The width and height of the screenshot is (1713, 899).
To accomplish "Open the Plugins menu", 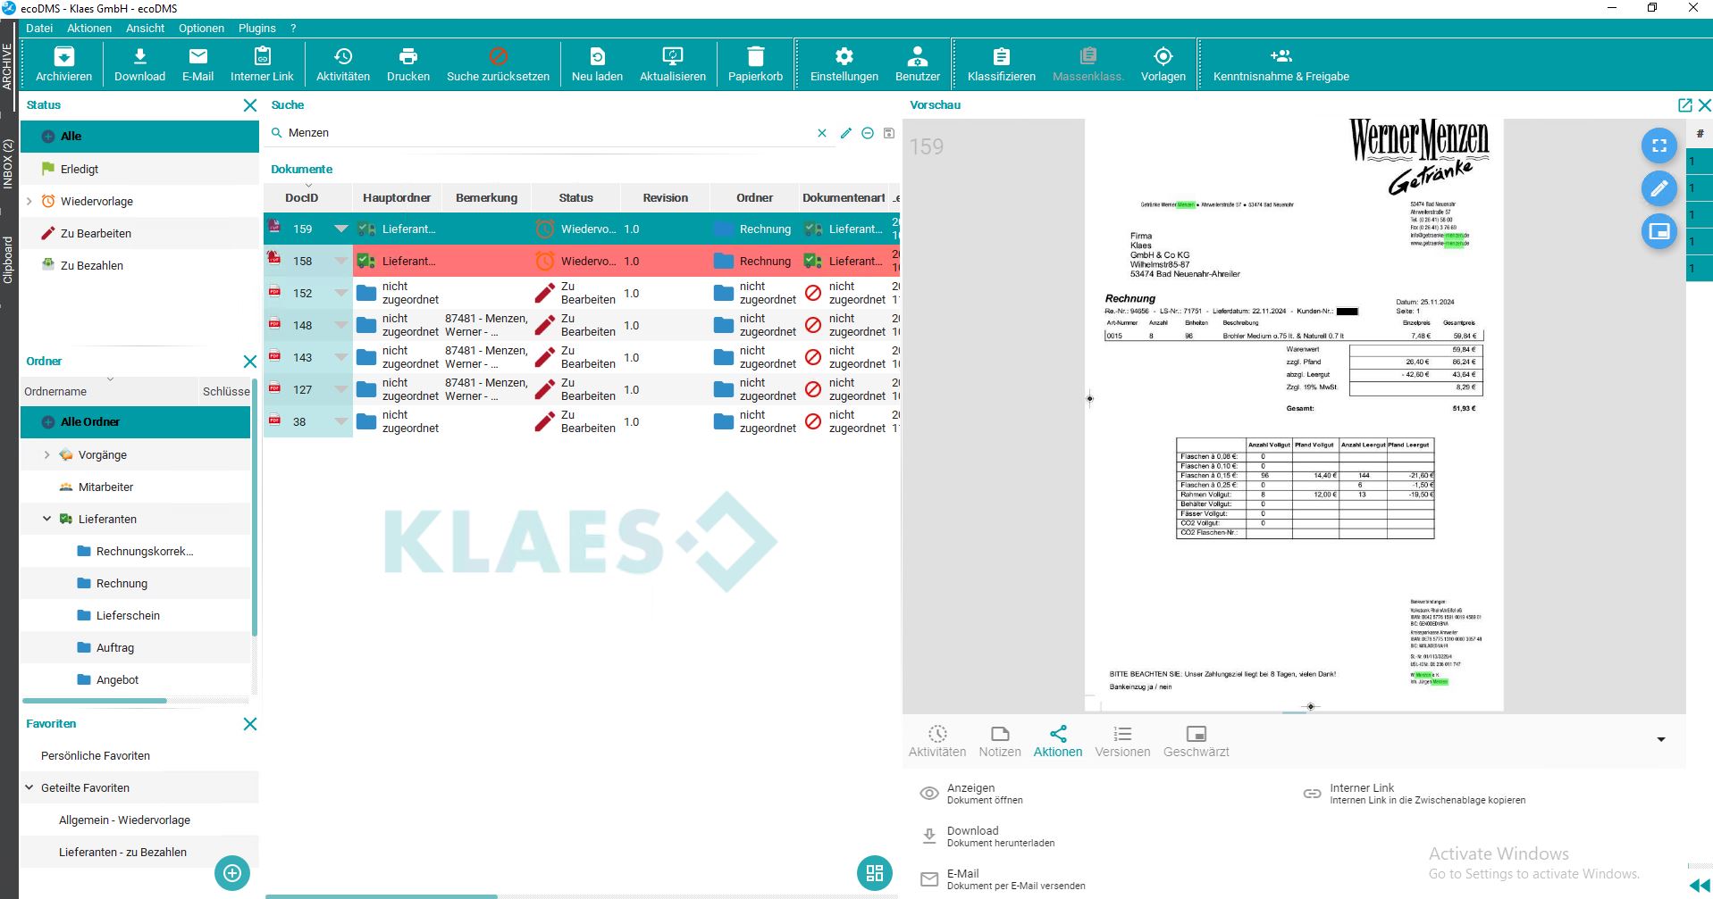I will tap(256, 28).
